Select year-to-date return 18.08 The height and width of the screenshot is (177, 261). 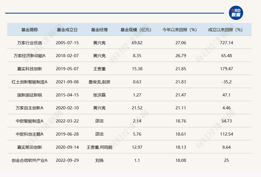pyautogui.click(x=181, y=160)
